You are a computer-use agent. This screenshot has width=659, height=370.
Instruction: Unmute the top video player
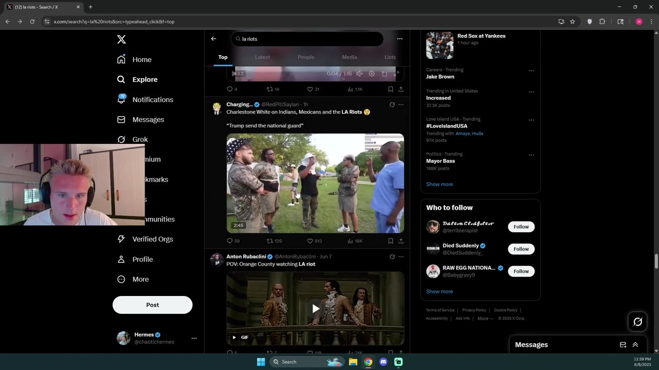click(359, 73)
